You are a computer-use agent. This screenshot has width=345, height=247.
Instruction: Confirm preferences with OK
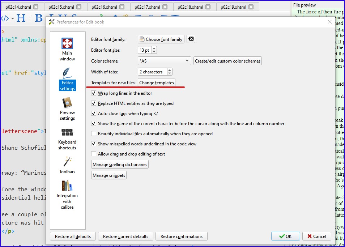click(x=285, y=236)
